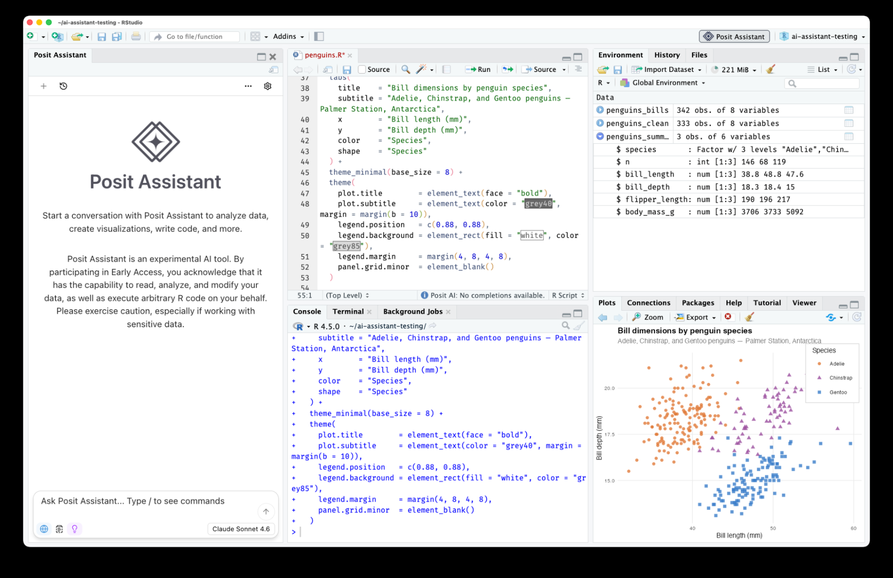Focus Ask Posit Assistant input field
The image size is (893, 578).
point(147,501)
